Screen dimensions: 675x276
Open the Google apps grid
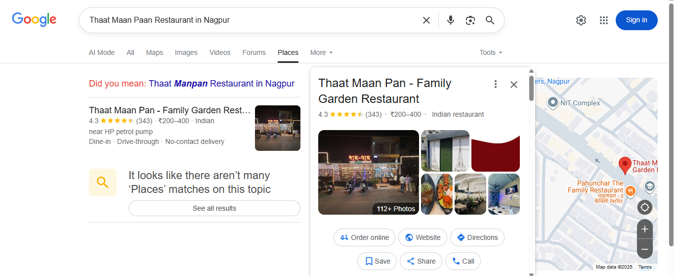(603, 20)
